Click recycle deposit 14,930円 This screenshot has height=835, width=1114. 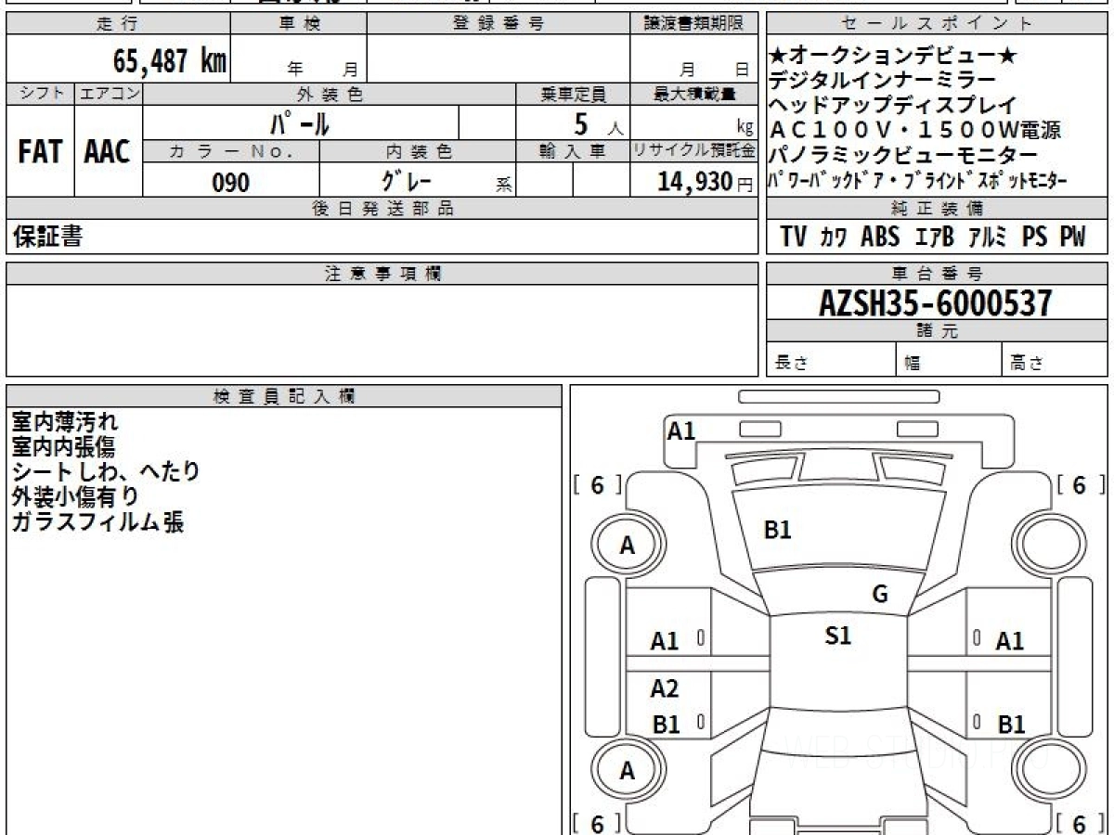(706, 182)
